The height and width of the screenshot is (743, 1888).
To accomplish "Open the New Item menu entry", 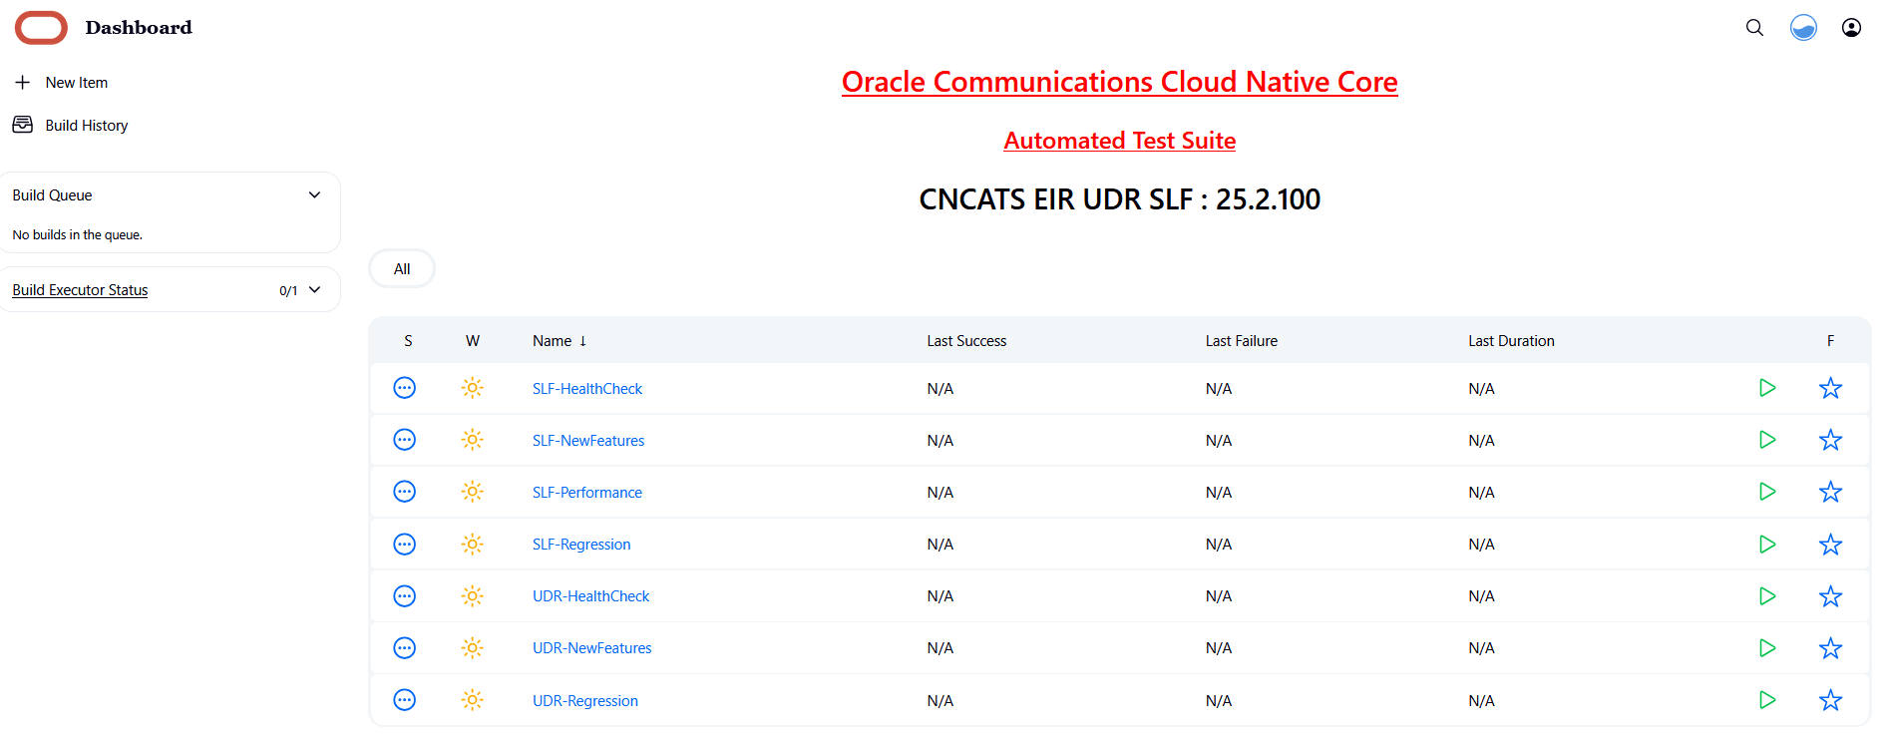I will pyautogui.click(x=77, y=83).
